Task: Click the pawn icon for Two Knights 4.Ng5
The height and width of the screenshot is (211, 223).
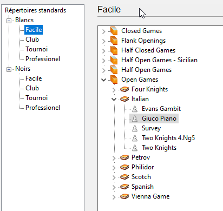Action: [135, 138]
